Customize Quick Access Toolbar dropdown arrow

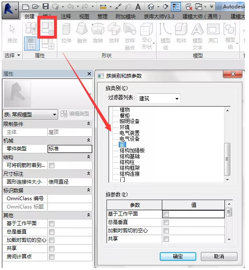click(x=212, y=7)
